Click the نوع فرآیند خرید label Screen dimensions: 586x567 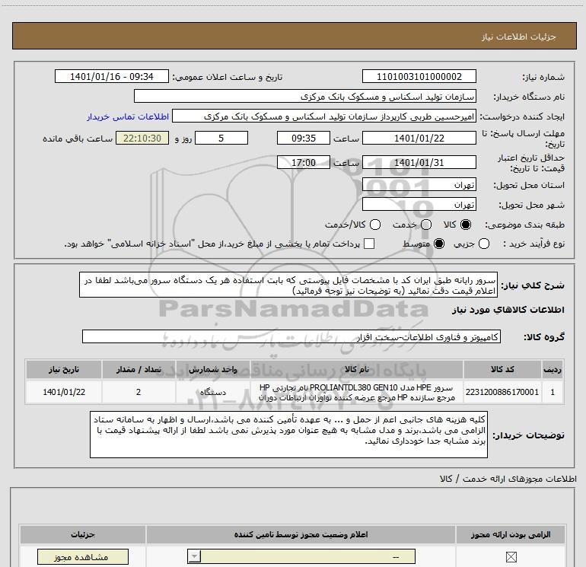(x=533, y=244)
